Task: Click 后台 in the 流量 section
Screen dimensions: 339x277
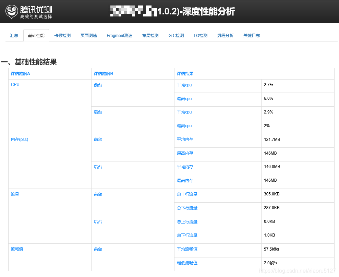Action: [x=98, y=222]
